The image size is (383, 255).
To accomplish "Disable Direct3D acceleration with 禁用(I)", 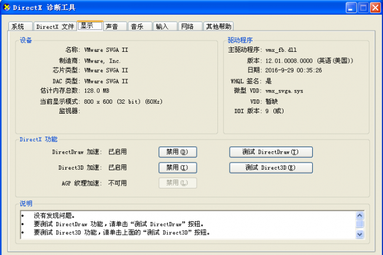I will click(x=177, y=168).
